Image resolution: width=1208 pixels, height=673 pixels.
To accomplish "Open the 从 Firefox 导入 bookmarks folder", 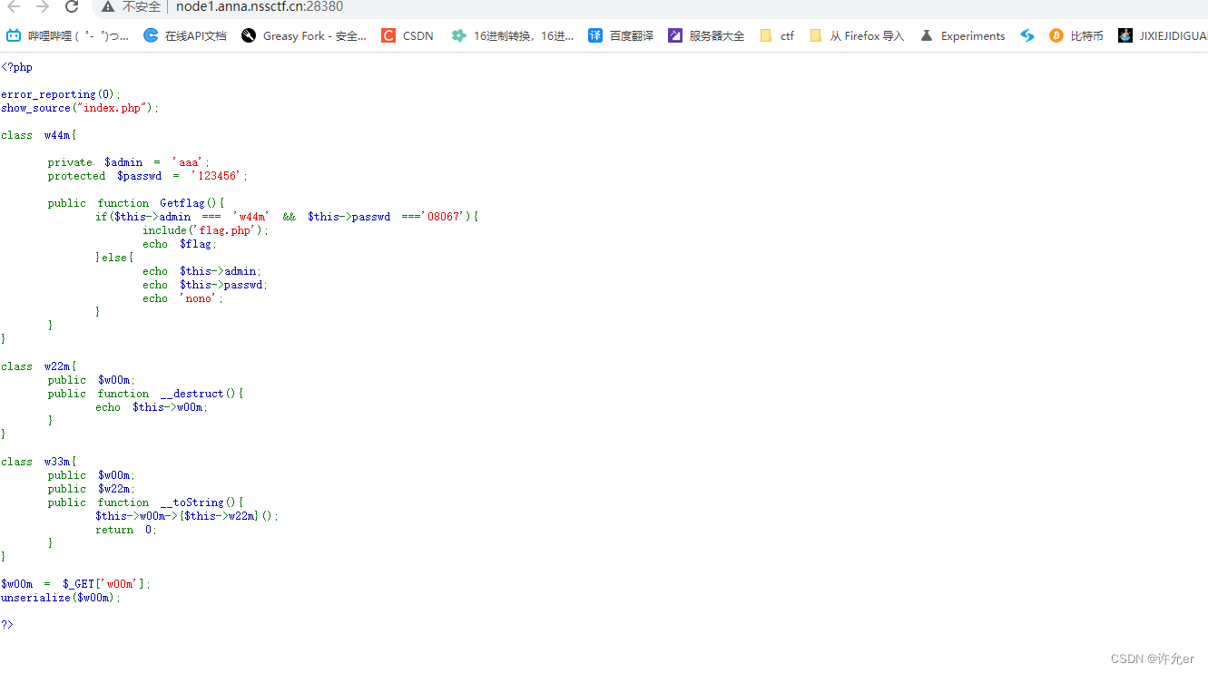I will (857, 36).
